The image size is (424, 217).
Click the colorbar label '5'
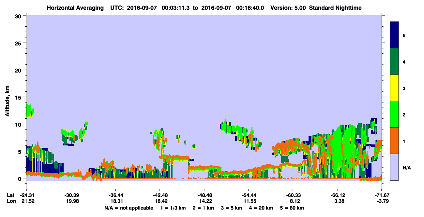pos(404,35)
